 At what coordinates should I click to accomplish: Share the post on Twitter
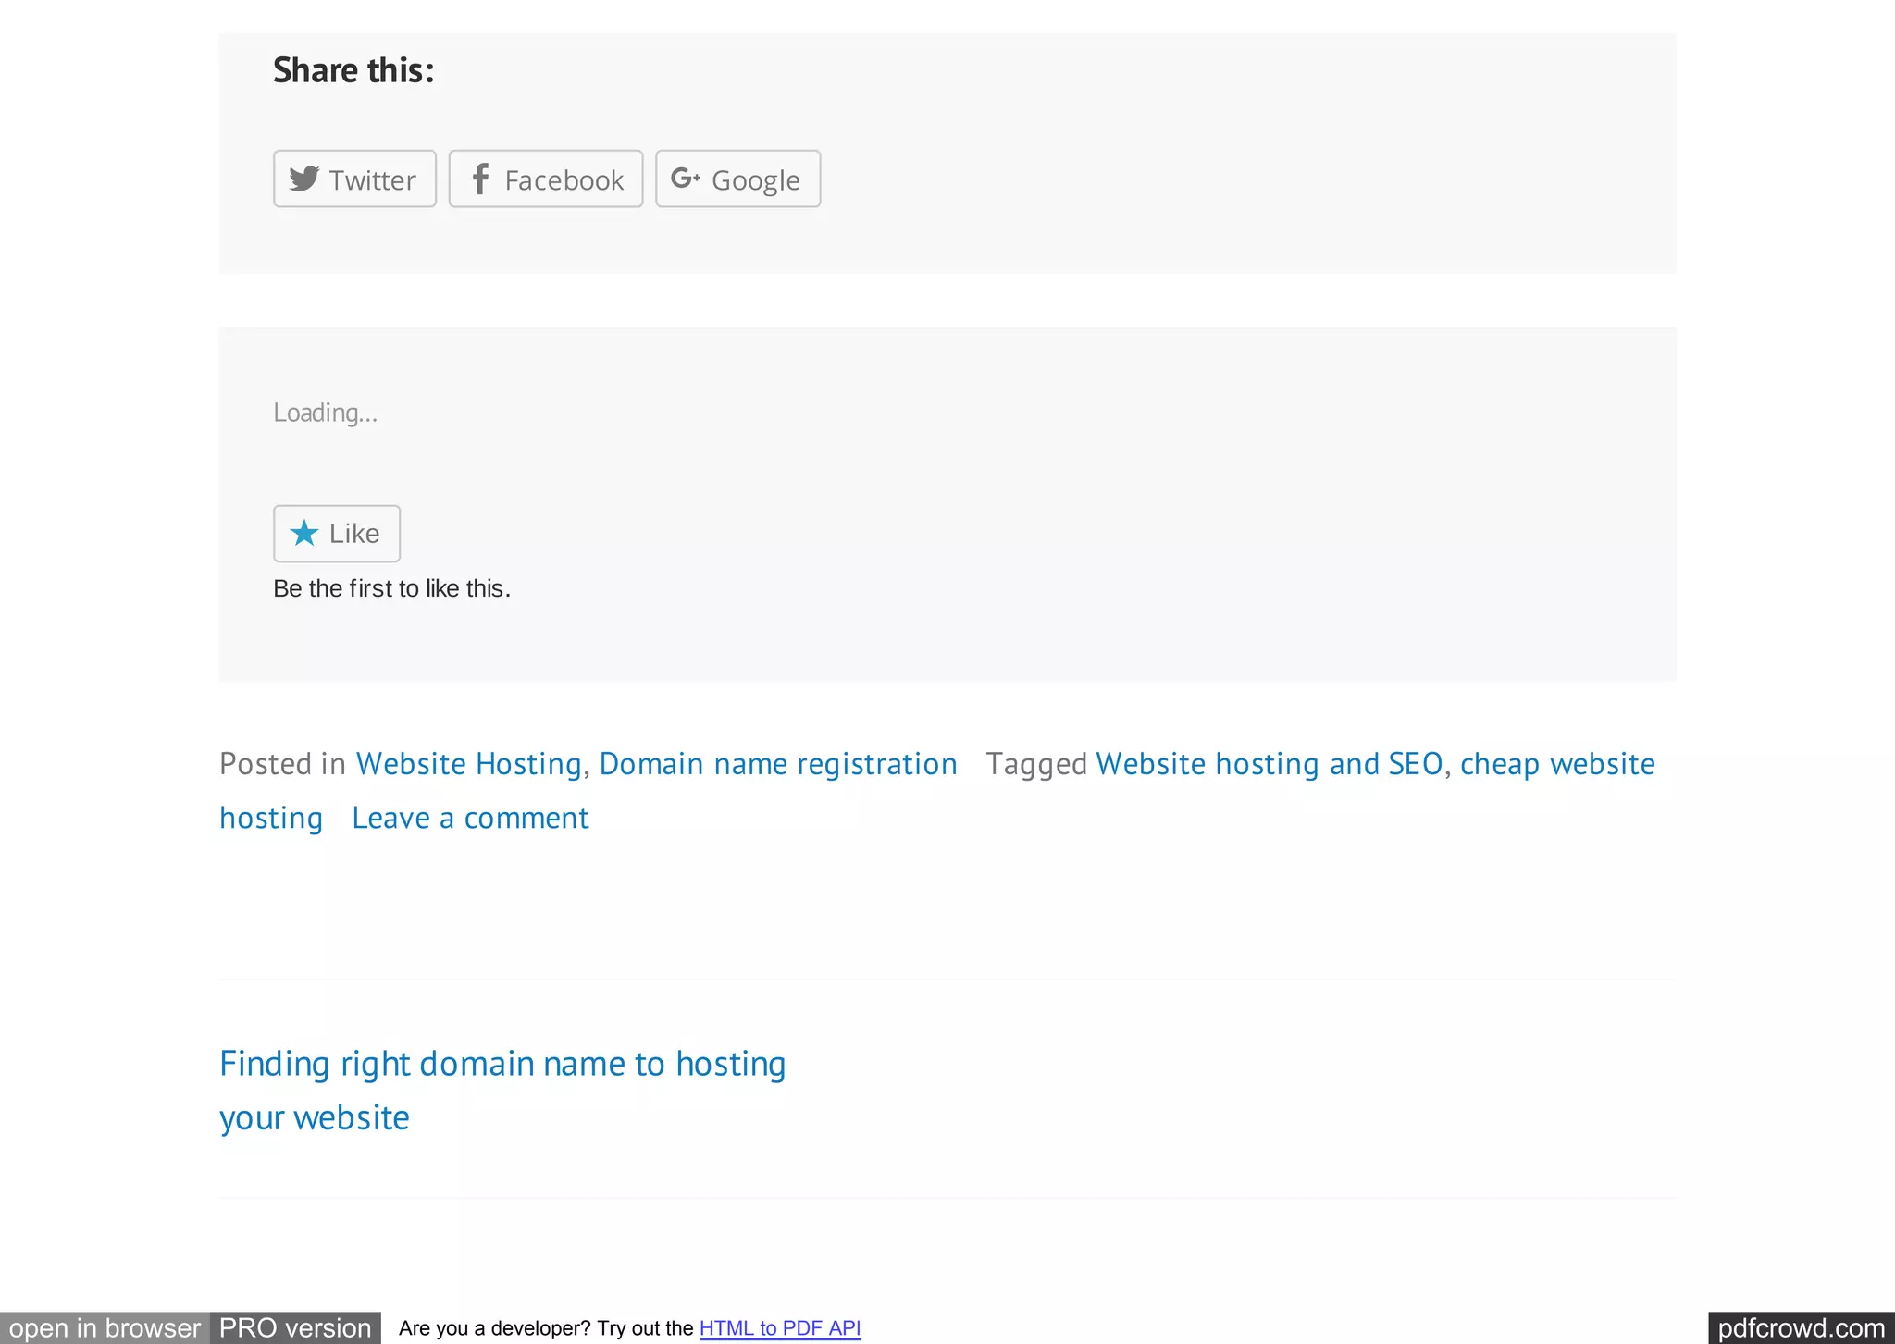pyautogui.click(x=354, y=179)
